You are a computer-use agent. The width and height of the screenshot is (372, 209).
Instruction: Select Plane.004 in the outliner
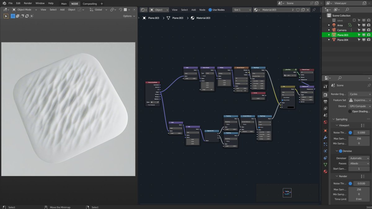[x=343, y=40]
